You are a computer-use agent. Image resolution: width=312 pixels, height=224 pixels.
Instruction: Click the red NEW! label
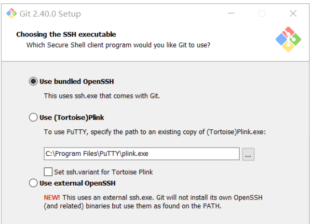click(51, 198)
